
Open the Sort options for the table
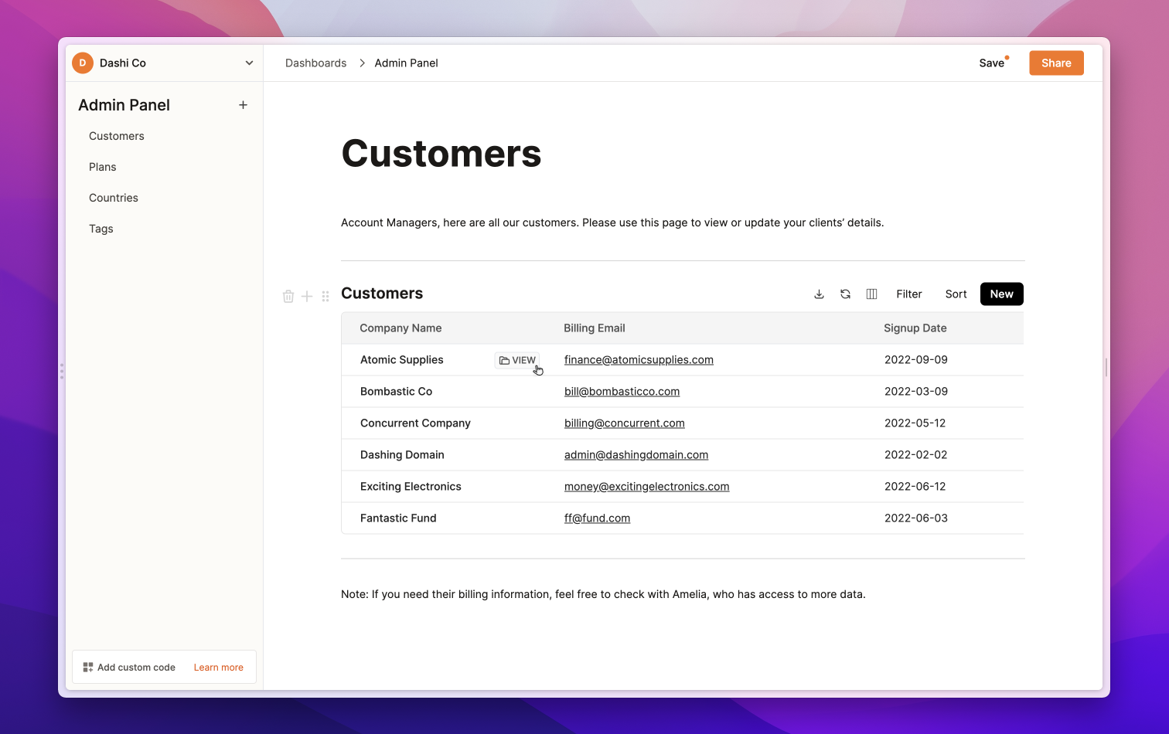[x=956, y=294]
